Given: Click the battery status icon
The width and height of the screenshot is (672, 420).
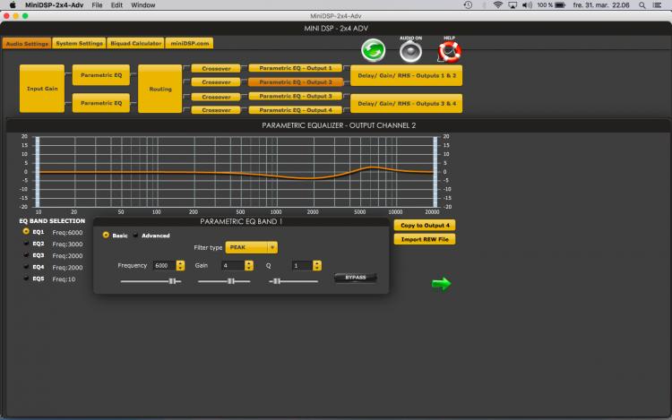Looking at the screenshot, I should point(561,5).
